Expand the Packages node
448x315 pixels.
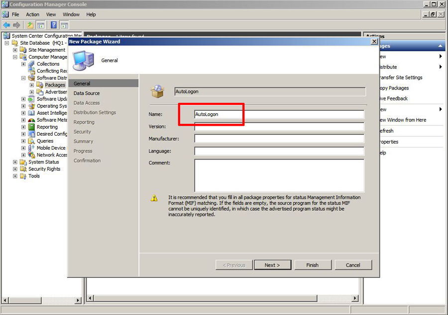tap(32, 85)
